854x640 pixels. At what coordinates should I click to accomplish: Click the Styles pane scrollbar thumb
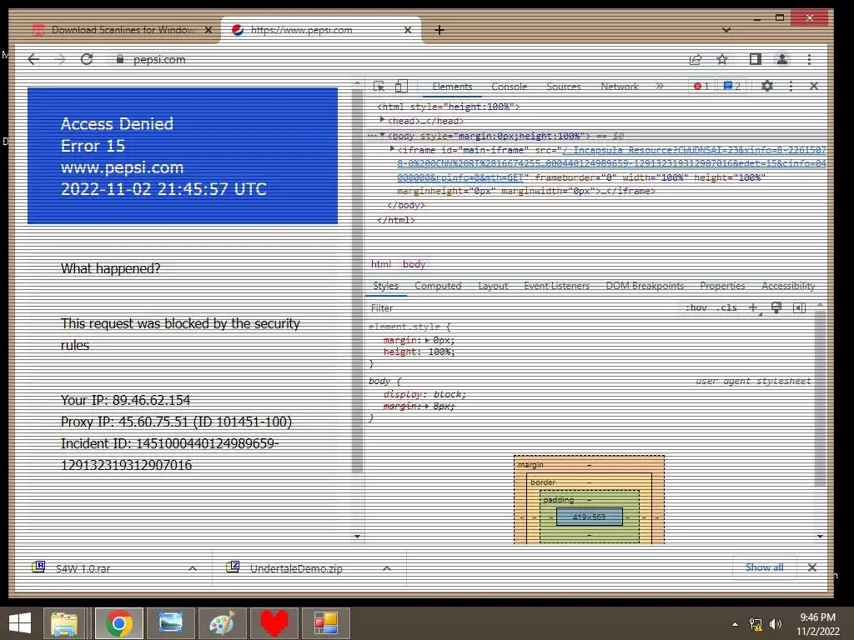click(x=820, y=398)
